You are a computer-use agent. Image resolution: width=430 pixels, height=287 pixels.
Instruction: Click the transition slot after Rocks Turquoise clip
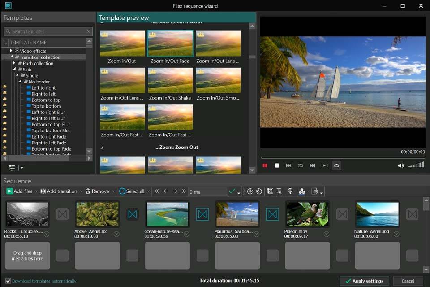pyautogui.click(x=63, y=214)
